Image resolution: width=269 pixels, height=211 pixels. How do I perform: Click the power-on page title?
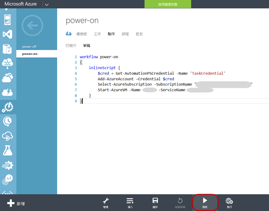pos(82,21)
